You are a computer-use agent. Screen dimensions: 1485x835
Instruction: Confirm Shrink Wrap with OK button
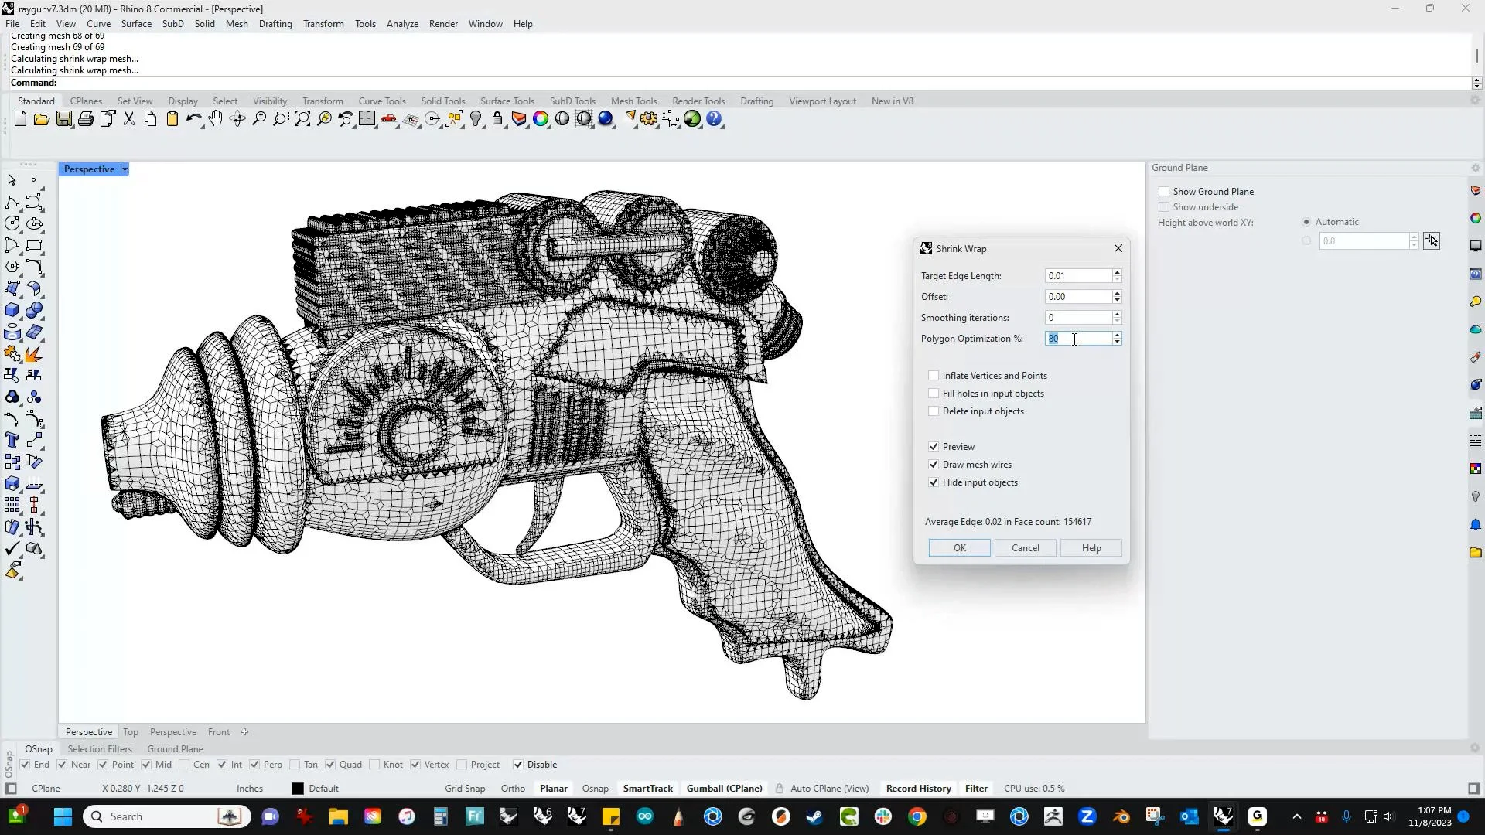click(x=959, y=548)
